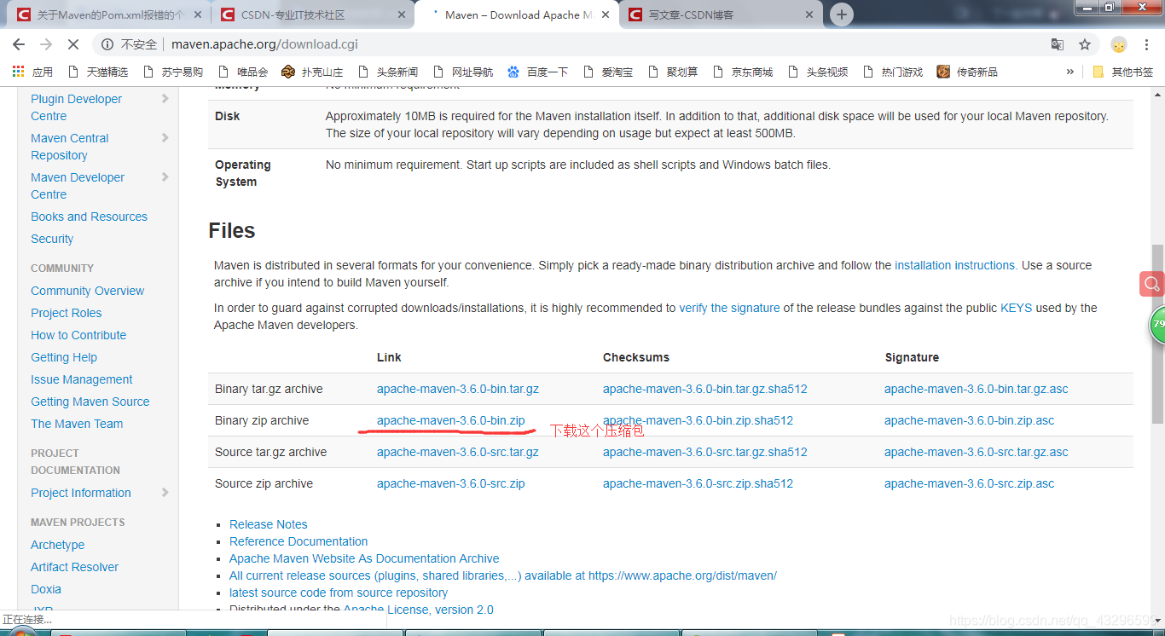Open the 传奇新品 bookmark

[x=967, y=72]
